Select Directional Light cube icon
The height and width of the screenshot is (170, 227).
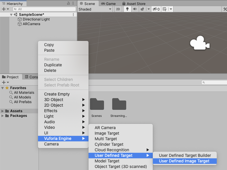click(20, 19)
